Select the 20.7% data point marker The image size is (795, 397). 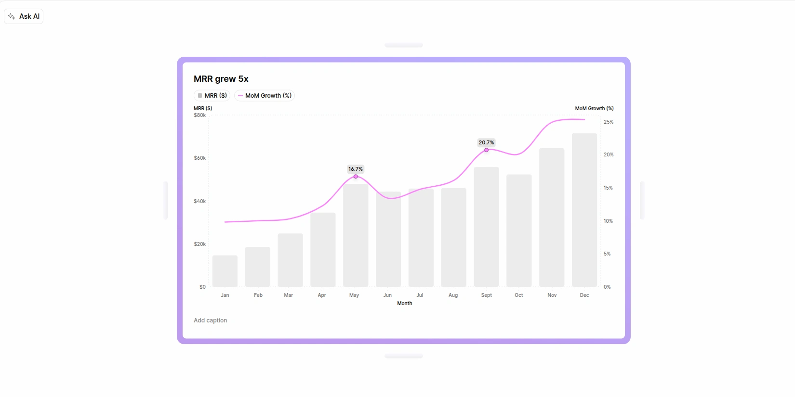(x=486, y=150)
